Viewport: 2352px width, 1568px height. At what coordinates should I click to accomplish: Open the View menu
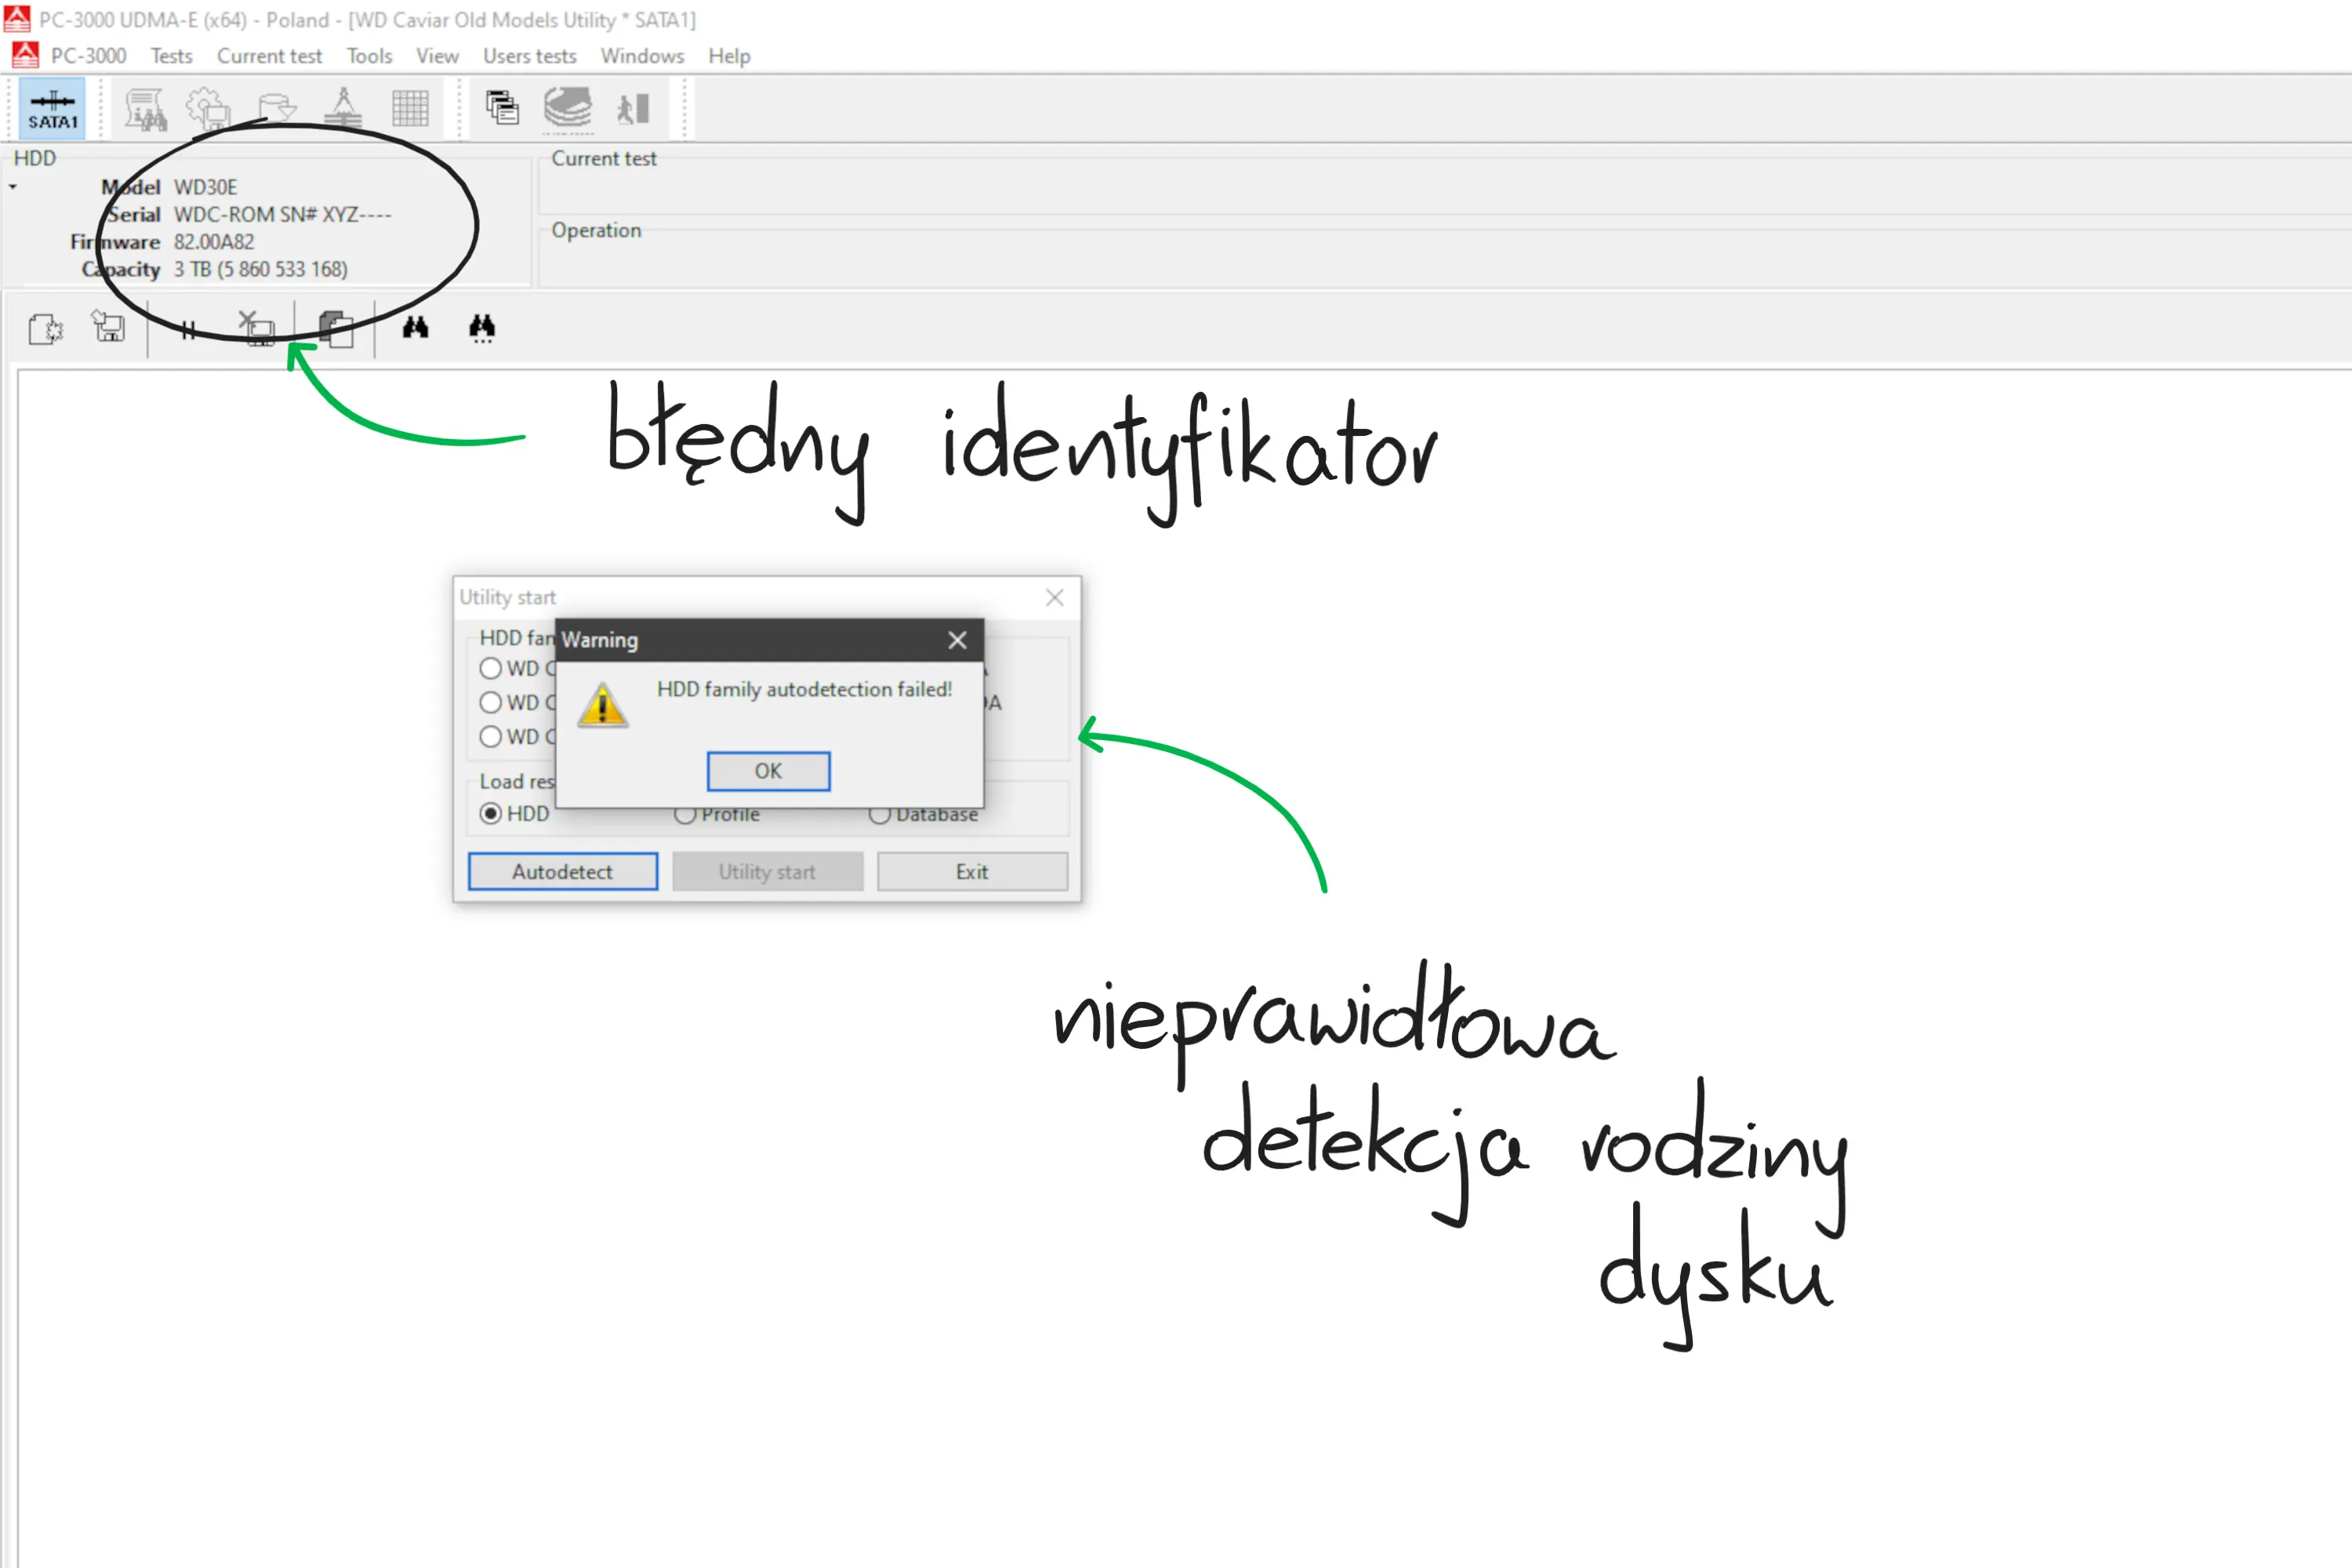[437, 56]
